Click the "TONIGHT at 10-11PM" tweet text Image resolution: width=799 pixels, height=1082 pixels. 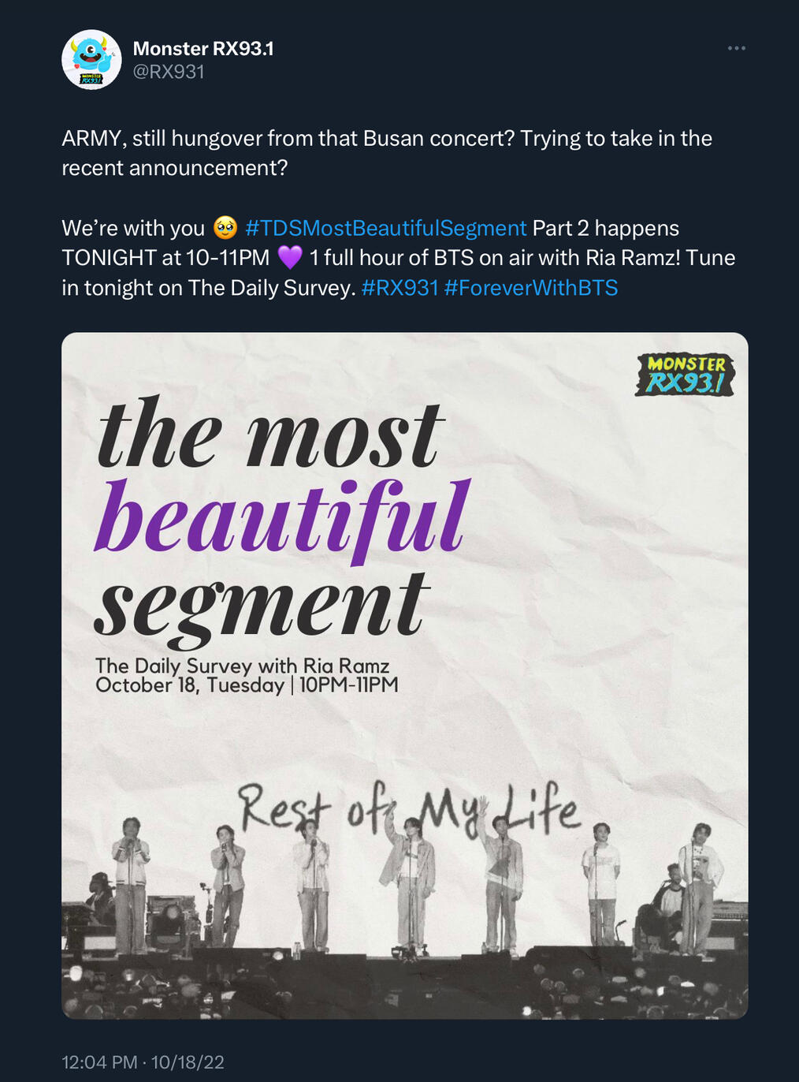click(165, 258)
